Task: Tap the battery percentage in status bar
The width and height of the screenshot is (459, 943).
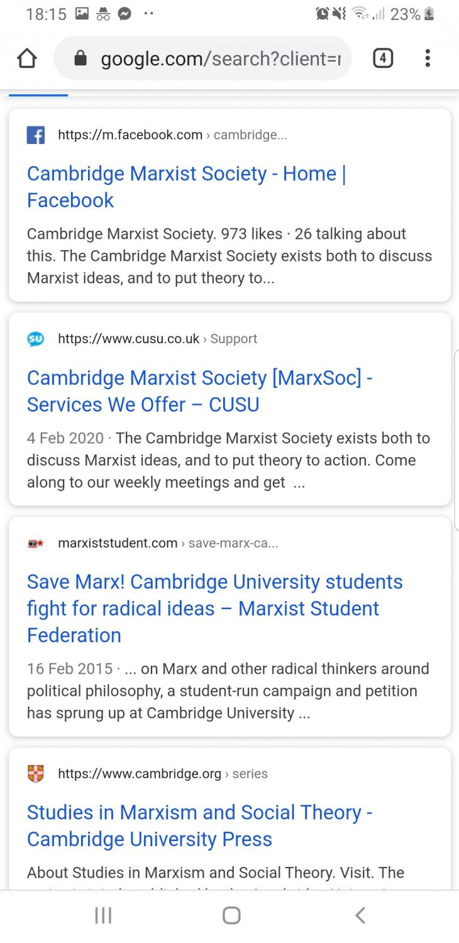Action: point(406,14)
